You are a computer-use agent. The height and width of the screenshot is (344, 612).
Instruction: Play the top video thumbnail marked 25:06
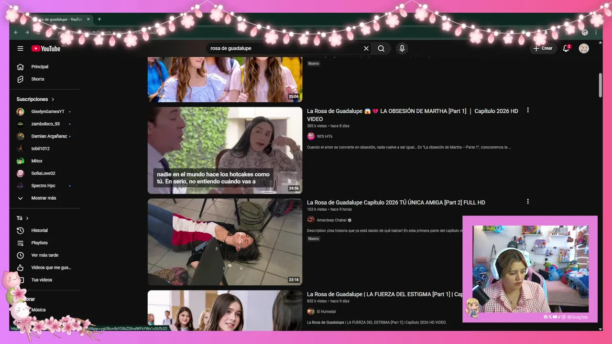[x=225, y=79]
